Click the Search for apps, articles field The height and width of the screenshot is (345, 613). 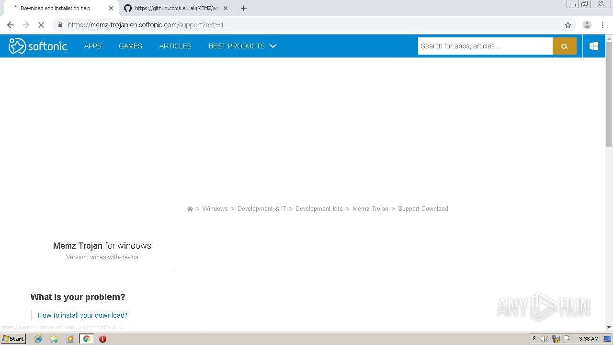click(x=485, y=46)
